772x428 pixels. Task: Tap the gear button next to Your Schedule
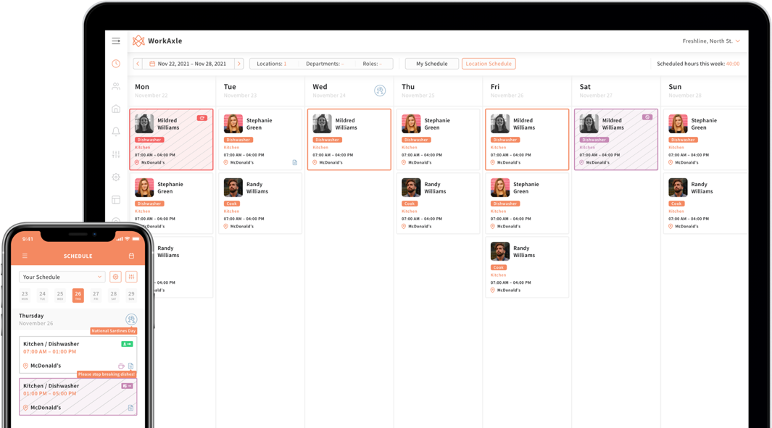pos(116,277)
